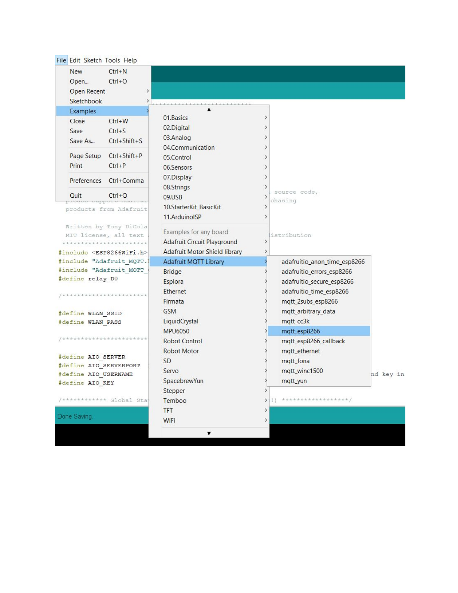Screen dimensions: 458x593
Task: Open SD examples submenu
Action: pos(209,361)
